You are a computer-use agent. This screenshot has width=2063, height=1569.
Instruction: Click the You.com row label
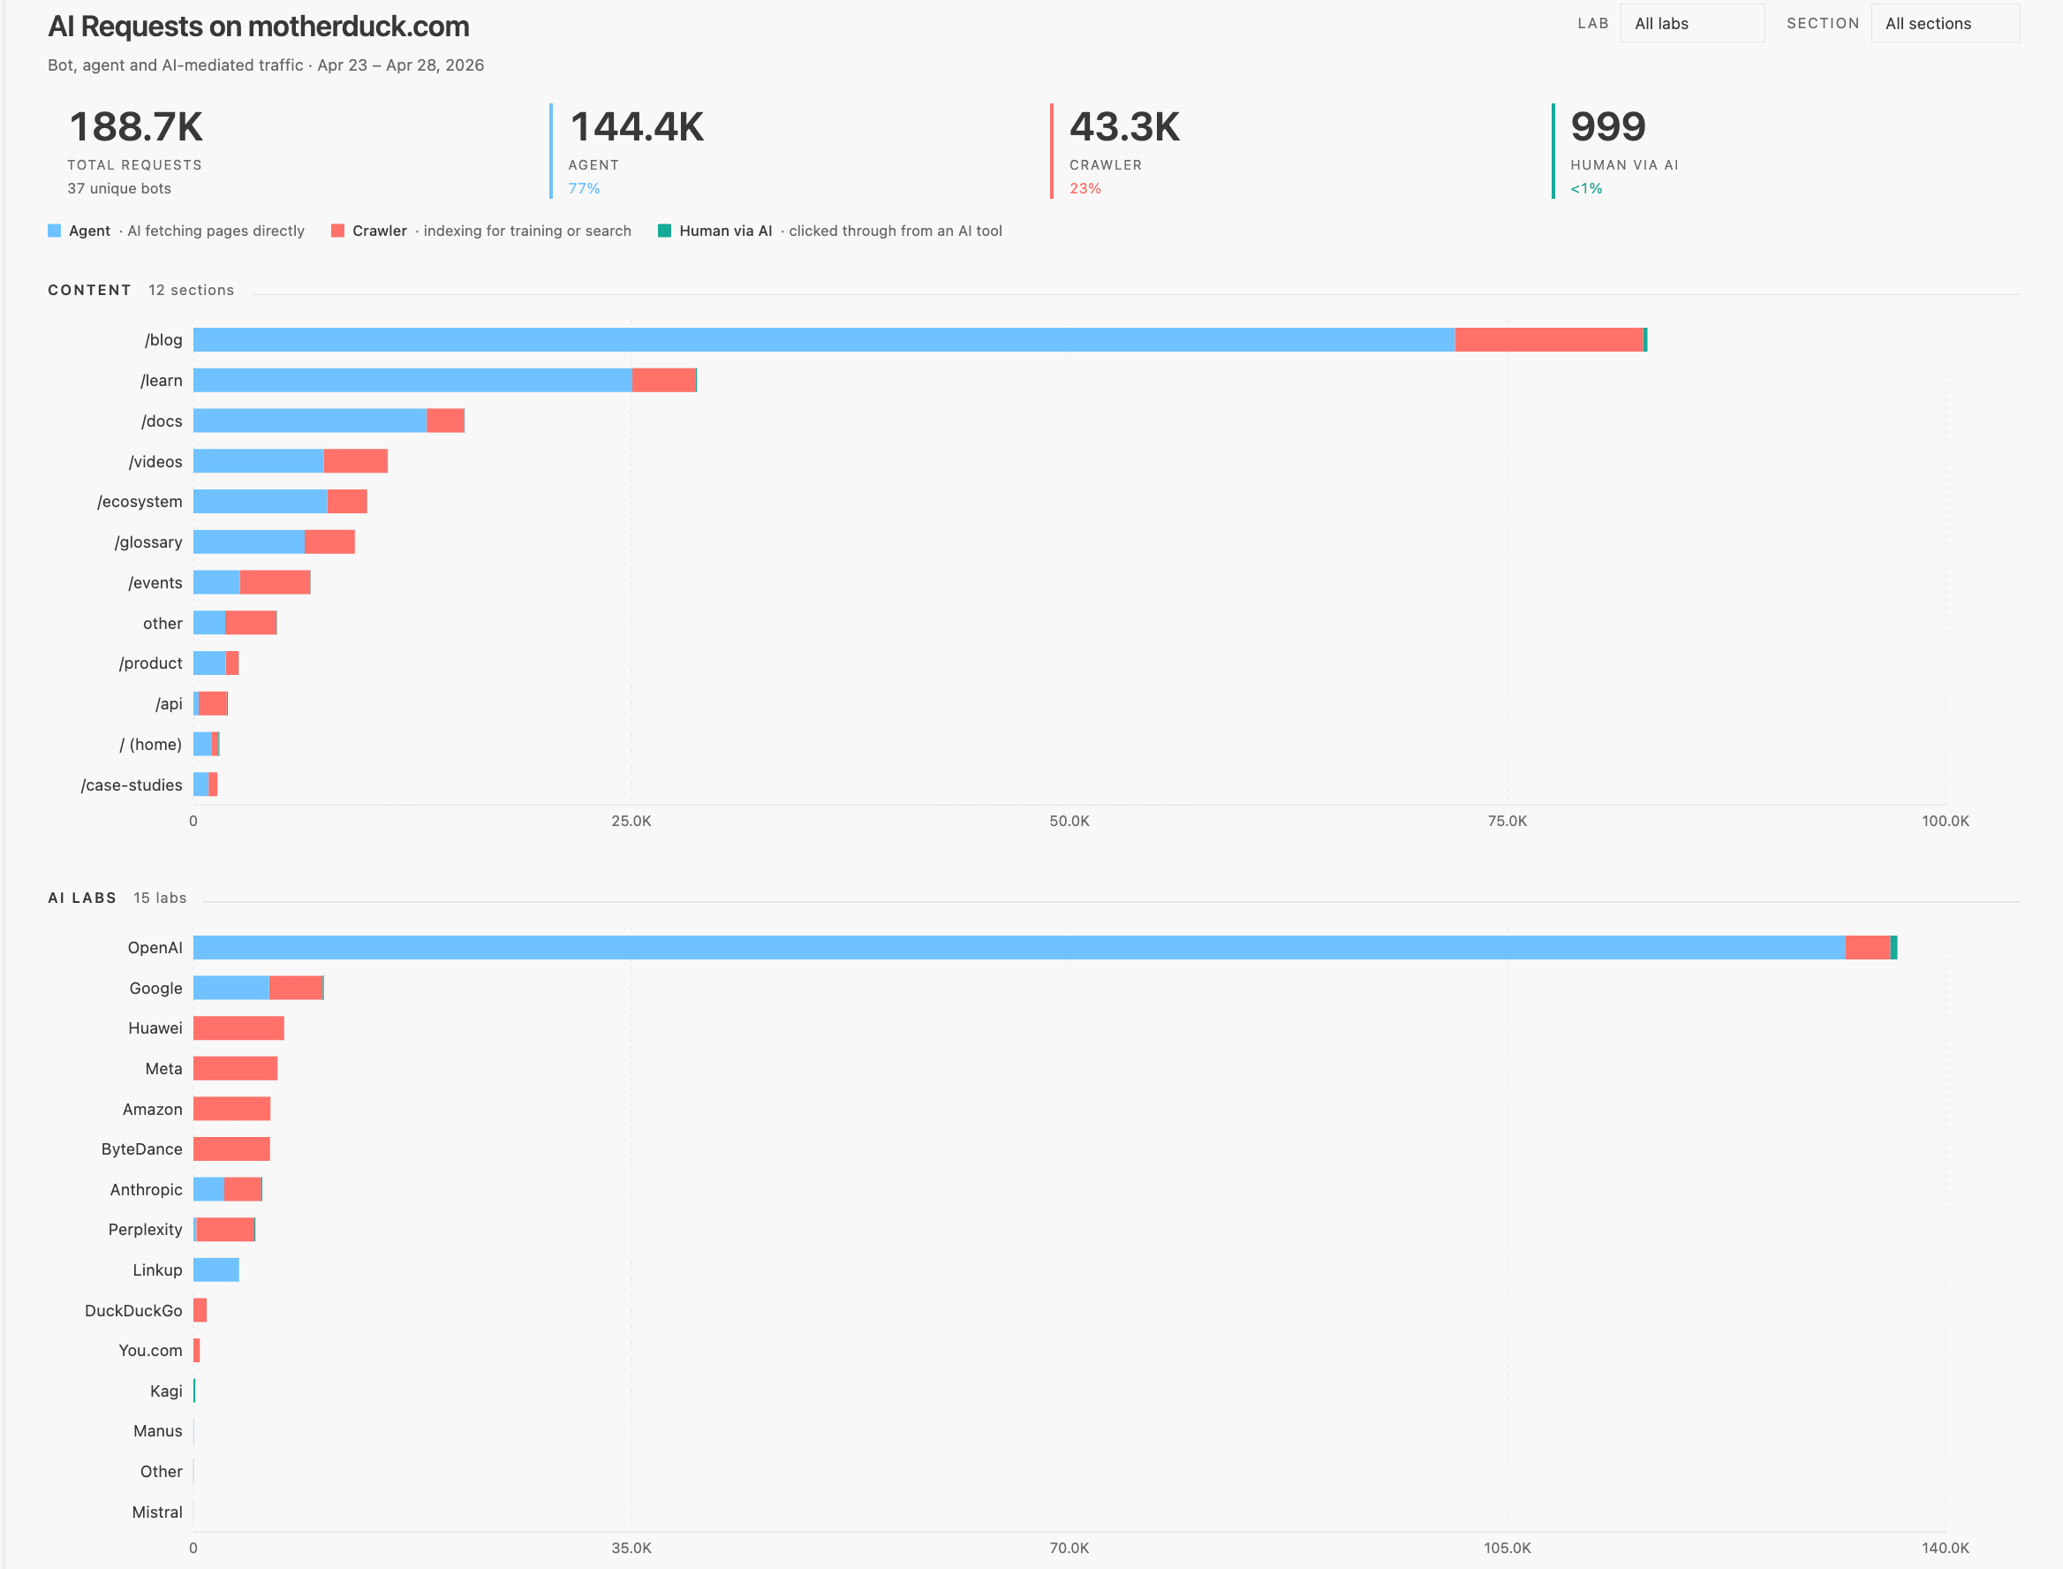pyautogui.click(x=150, y=1352)
